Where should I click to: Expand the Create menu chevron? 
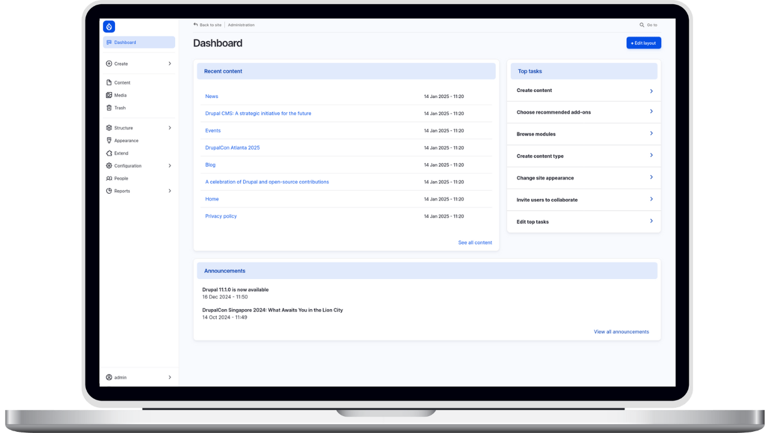click(169, 63)
